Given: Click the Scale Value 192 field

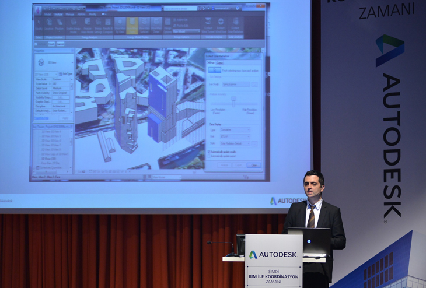Looking at the screenshot, I should pos(61,84).
